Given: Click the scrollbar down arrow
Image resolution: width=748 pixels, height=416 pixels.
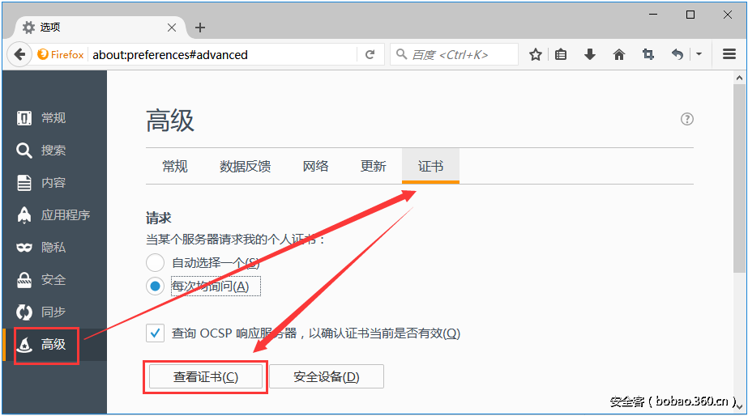Looking at the screenshot, I should pos(739,406).
